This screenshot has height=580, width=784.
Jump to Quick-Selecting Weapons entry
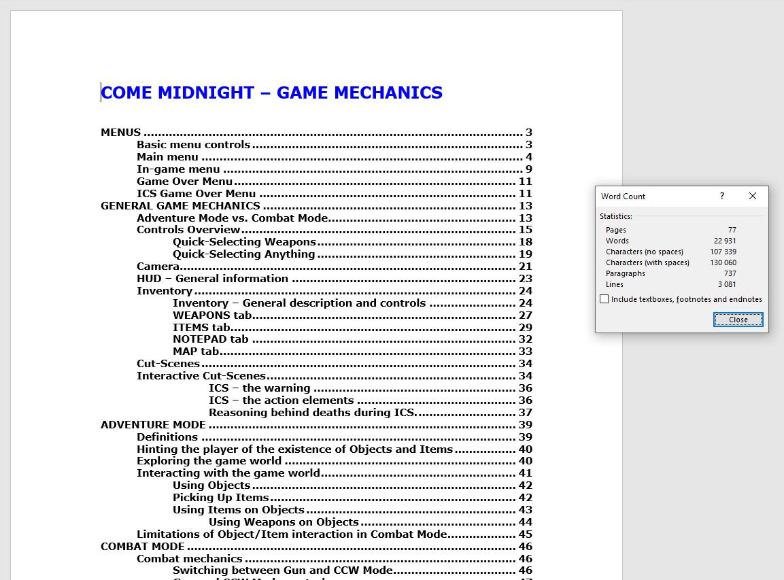click(244, 242)
